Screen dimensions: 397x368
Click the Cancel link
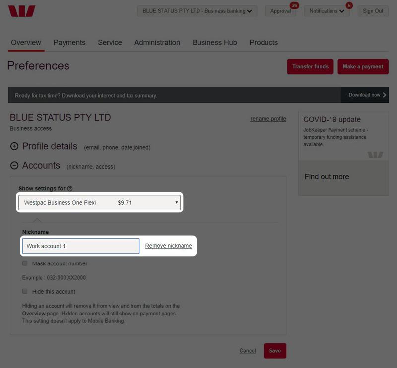point(248,351)
